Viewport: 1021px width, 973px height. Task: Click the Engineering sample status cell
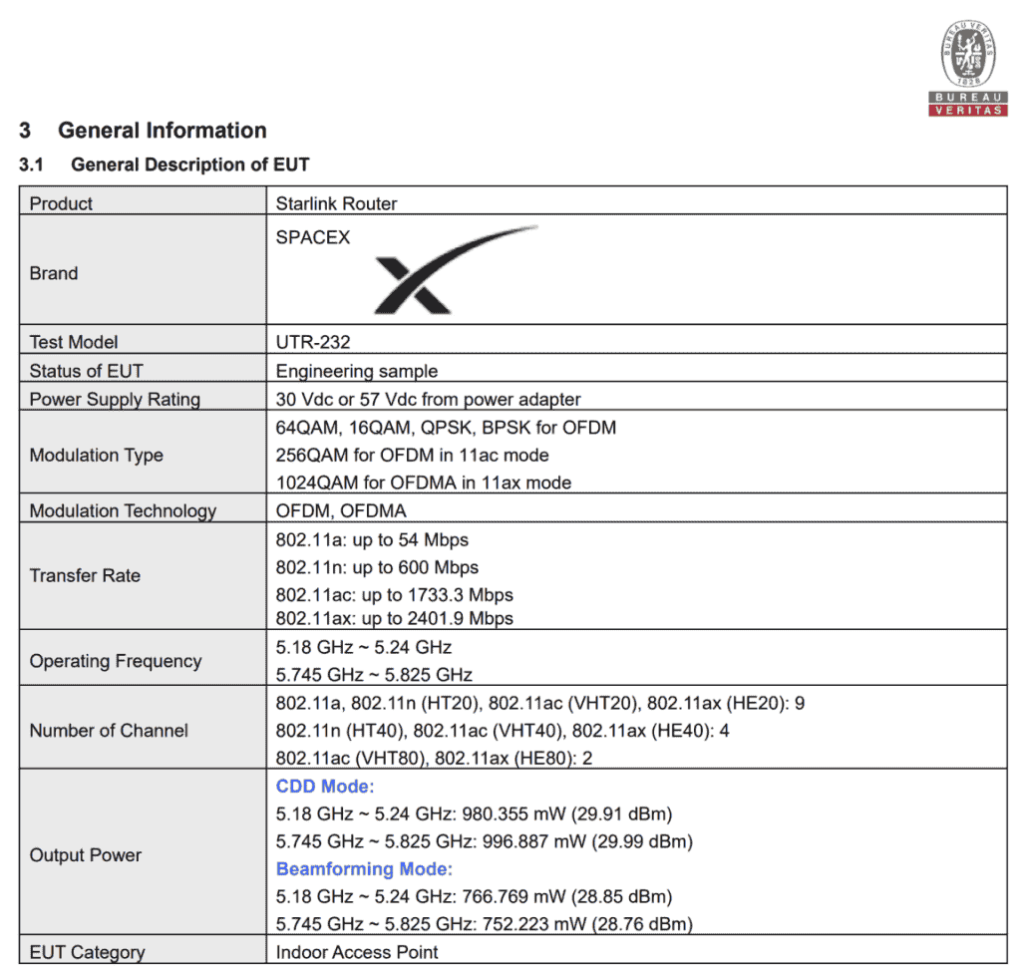pyautogui.click(x=337, y=370)
